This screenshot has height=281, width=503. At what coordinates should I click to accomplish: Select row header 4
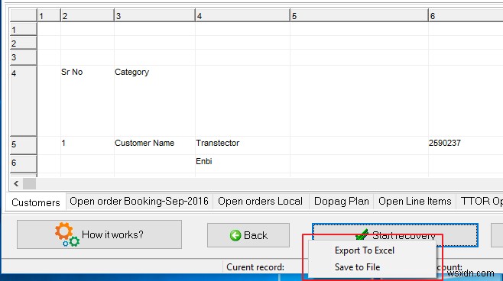[x=24, y=101]
